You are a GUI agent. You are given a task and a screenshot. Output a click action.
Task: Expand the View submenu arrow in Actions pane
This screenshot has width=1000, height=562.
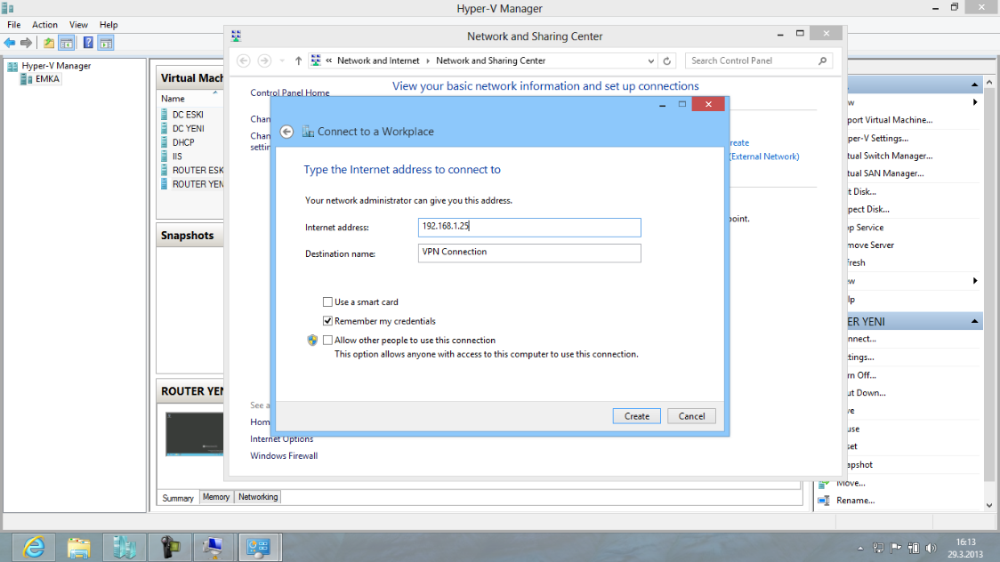coord(975,281)
